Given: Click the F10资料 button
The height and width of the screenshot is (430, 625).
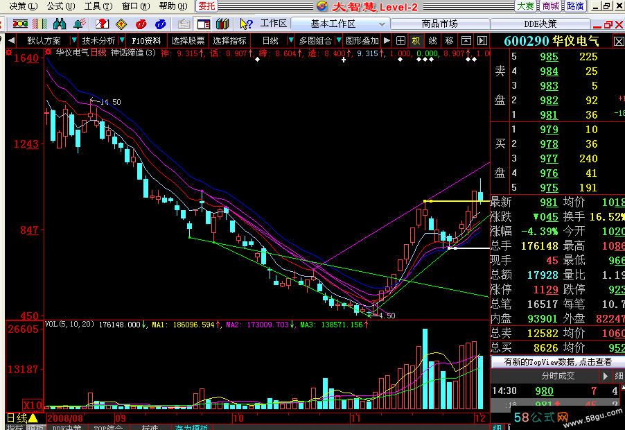Looking at the screenshot, I should (x=146, y=41).
